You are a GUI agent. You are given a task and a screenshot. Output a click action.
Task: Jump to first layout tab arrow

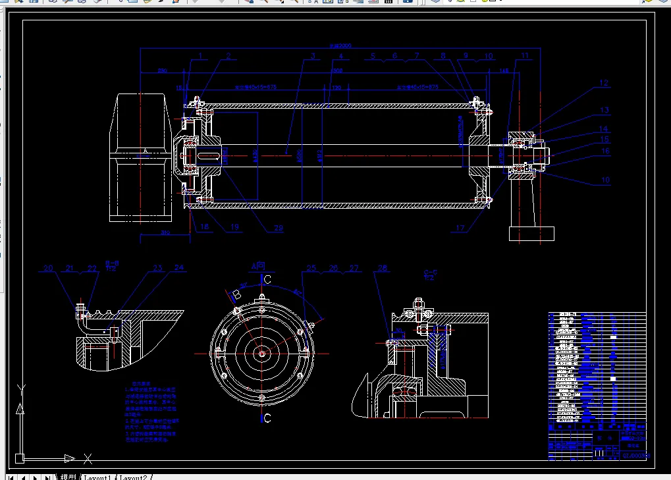click(x=11, y=477)
